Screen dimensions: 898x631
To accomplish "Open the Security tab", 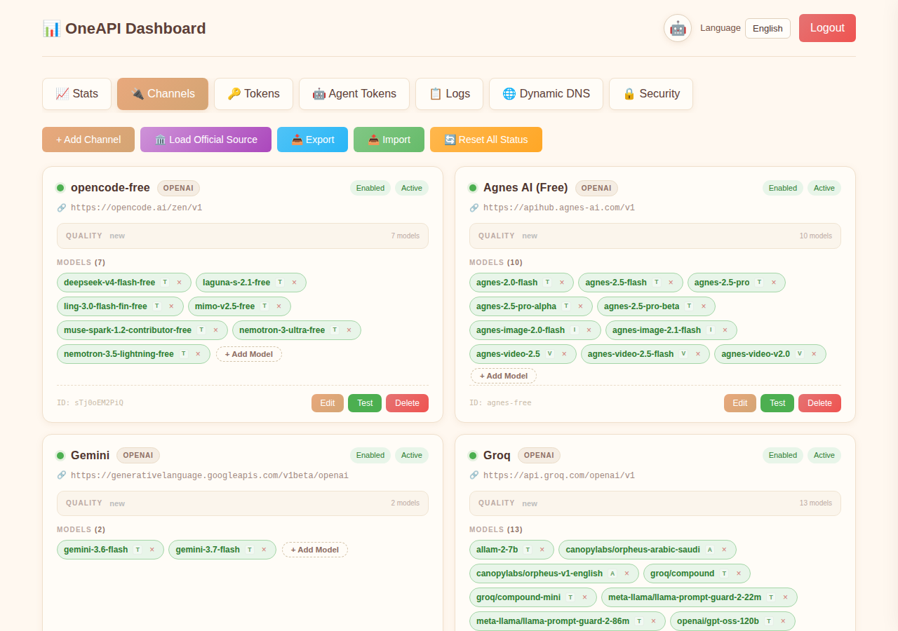I will [x=651, y=94].
